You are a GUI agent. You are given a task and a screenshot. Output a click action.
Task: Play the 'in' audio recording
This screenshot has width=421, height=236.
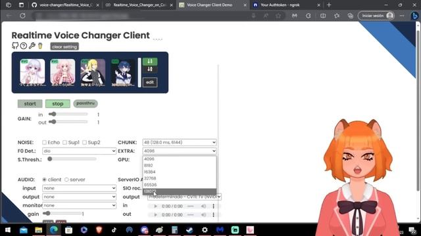[x=155, y=206]
